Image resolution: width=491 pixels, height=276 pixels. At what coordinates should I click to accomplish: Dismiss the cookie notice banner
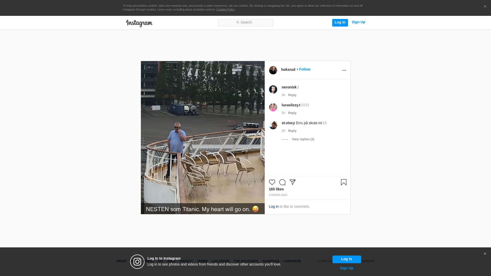[x=485, y=7]
